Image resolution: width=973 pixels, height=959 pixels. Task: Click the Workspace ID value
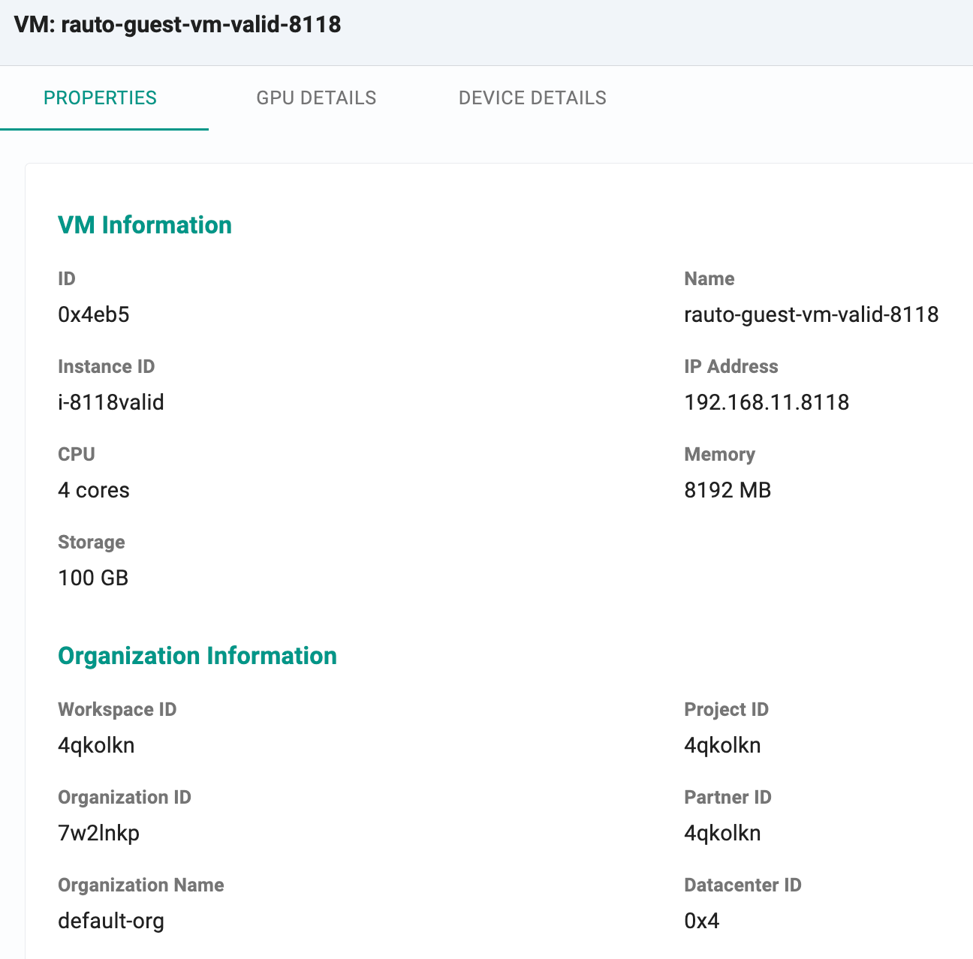(x=96, y=745)
